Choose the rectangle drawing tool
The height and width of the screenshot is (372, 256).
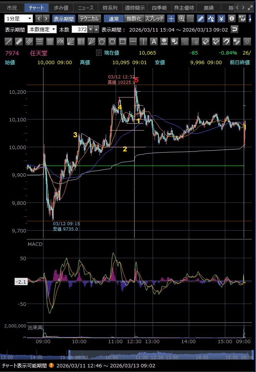click(x=123, y=41)
